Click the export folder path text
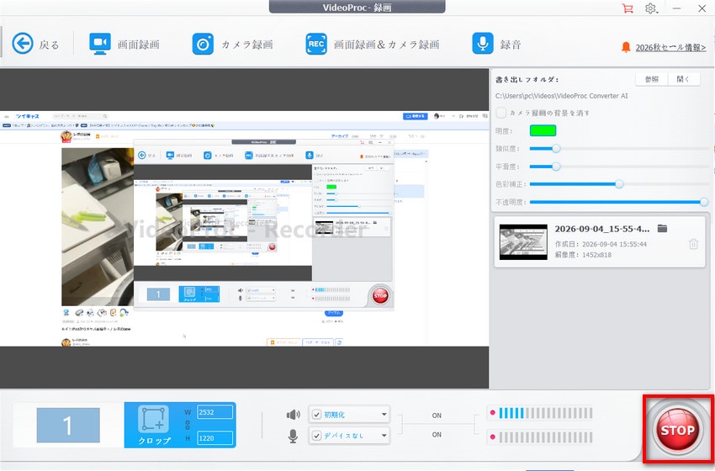715x471 pixels. (x=561, y=96)
